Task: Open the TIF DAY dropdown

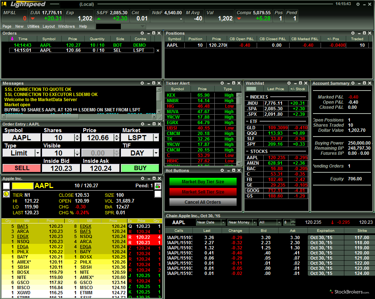Action: coord(156,153)
